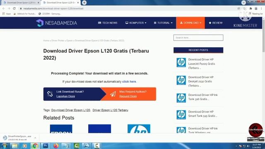265x149 pixels.
Task: Click the 'click here' download link
Action: (x=129, y=82)
